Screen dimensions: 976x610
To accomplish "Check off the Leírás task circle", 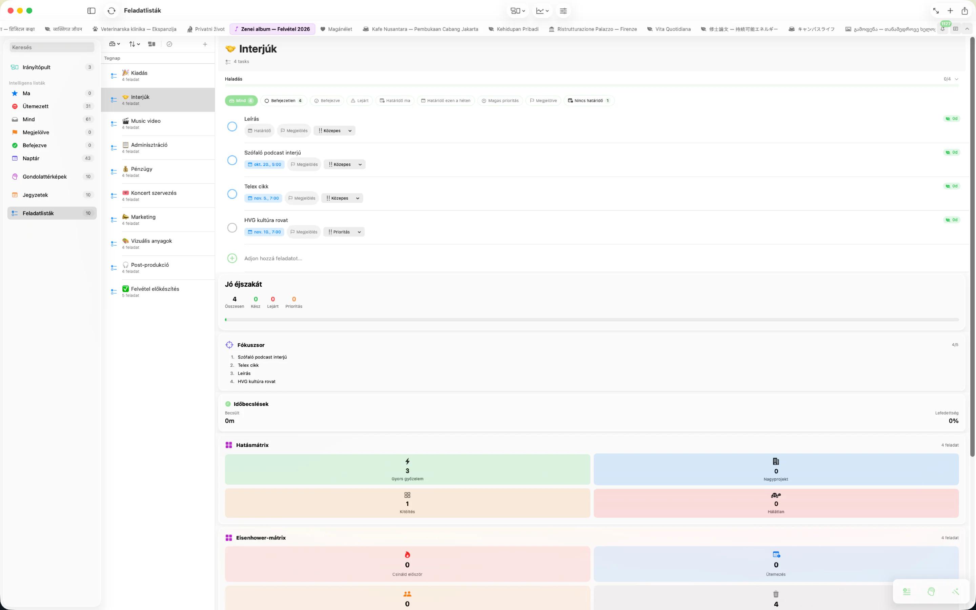I will [232, 127].
